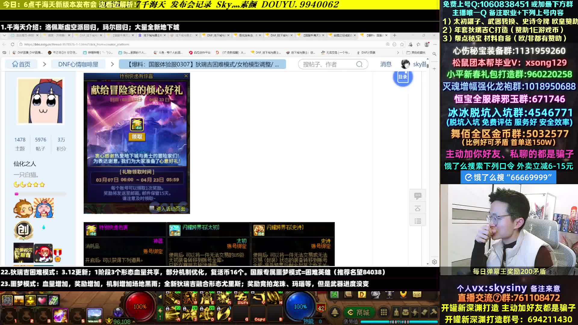This screenshot has height=325, width=578.
Task: Open the game grid menu icon beside 商城
Action: 384,312
